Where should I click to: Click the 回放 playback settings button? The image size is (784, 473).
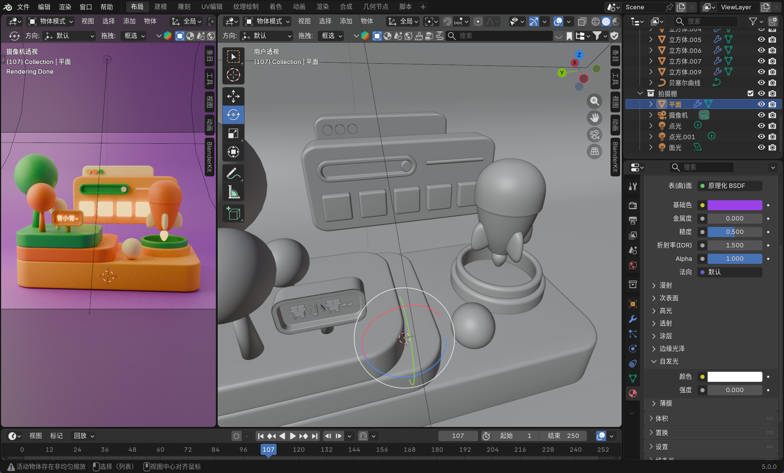(84, 436)
